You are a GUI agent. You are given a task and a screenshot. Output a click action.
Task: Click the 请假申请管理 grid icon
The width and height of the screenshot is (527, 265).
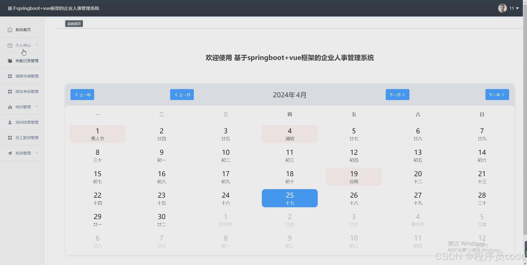tap(10, 76)
